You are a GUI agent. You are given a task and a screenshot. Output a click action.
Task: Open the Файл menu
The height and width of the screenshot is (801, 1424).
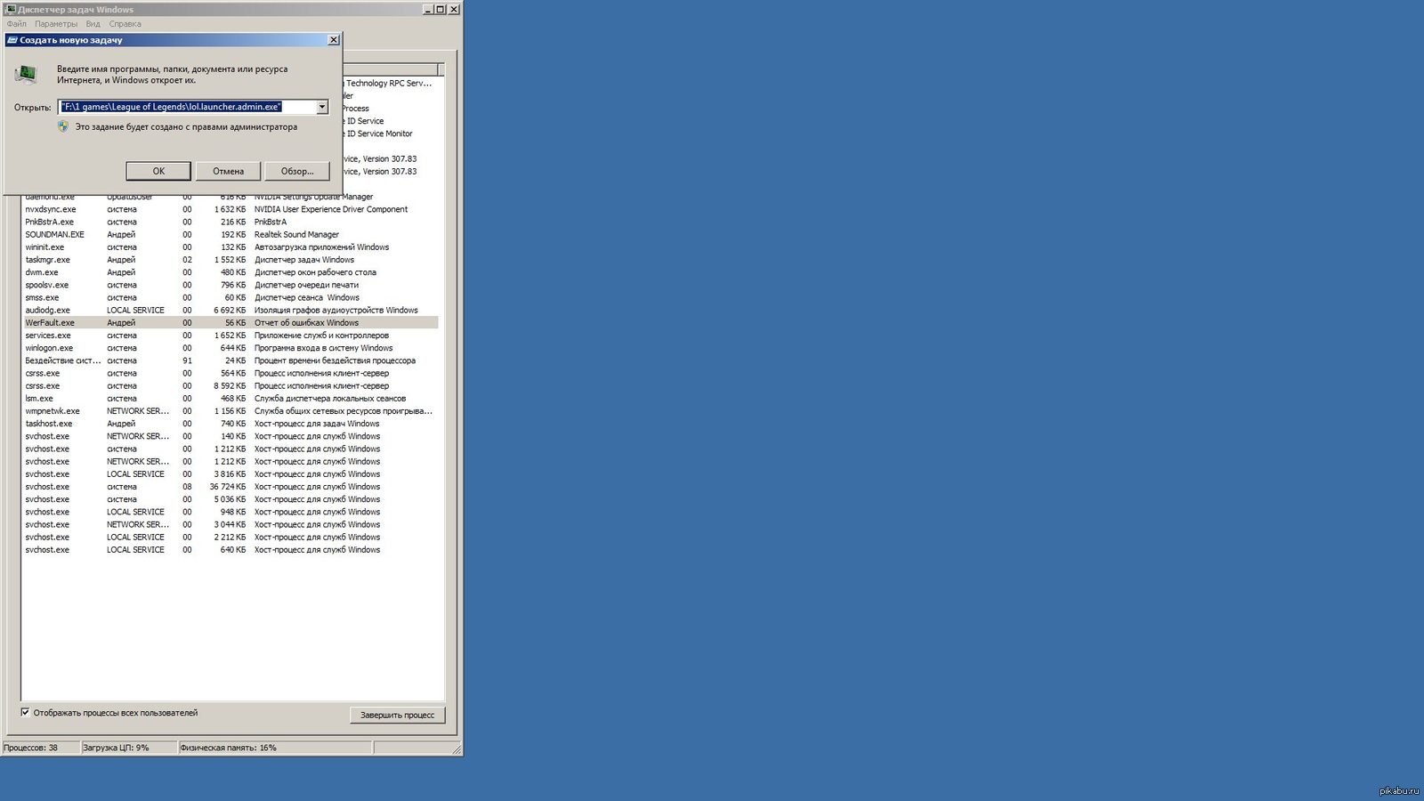point(17,24)
